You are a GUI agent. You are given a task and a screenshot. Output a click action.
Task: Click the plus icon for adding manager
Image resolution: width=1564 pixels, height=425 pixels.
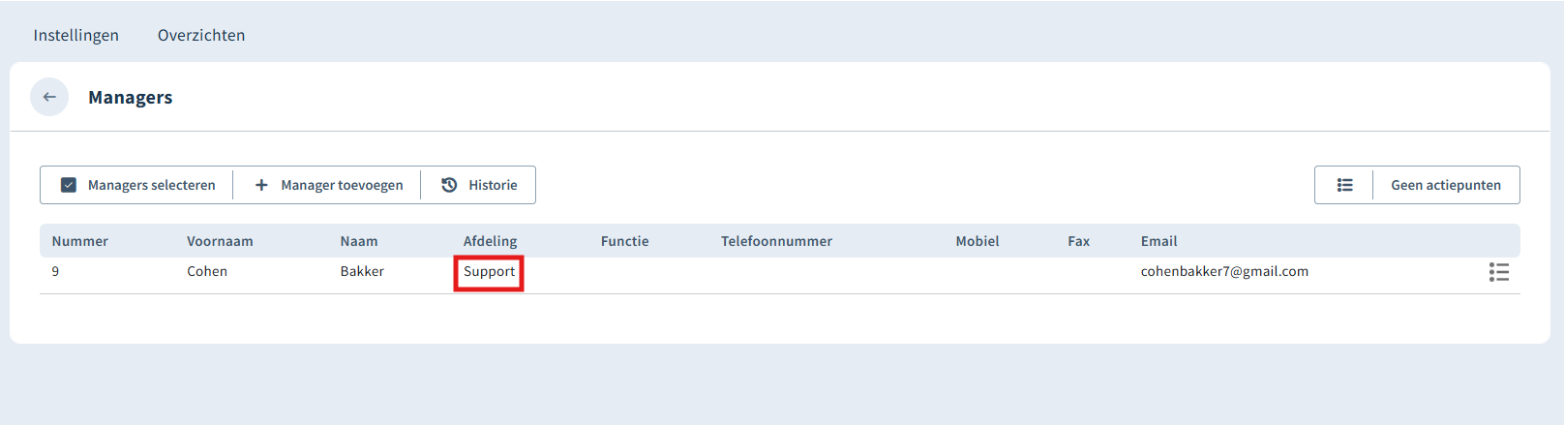261,185
